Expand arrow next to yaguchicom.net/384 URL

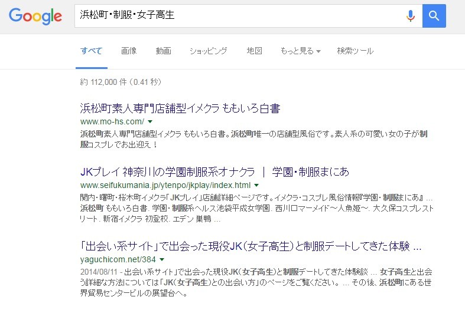[162, 259]
